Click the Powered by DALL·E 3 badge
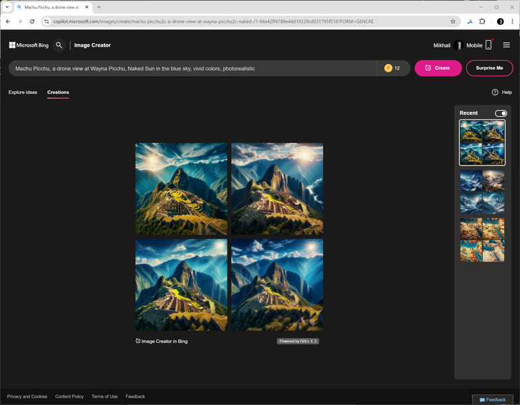 298,341
